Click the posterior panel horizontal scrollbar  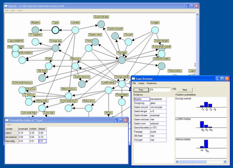point(201,161)
